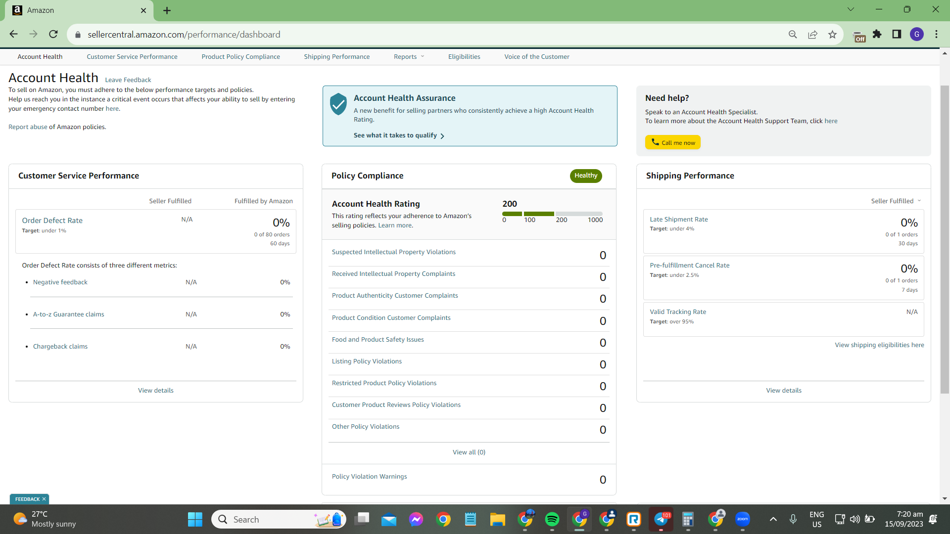Click the Windows taskbar Search box

[279, 519]
